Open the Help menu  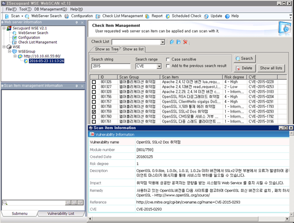pos(76,9)
